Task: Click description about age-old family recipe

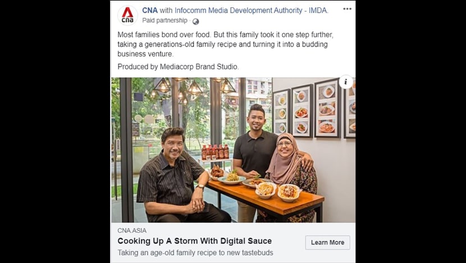Action: pos(195,253)
